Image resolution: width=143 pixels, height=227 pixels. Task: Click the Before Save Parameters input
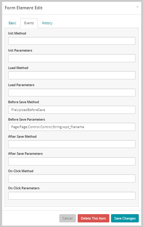coord(72,127)
